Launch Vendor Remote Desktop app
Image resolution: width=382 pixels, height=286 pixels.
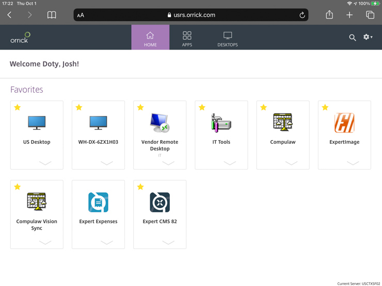pyautogui.click(x=160, y=123)
